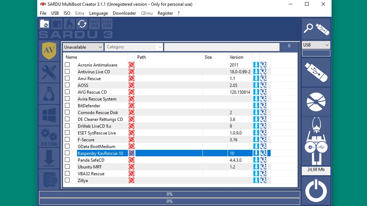This screenshot has height=206, width=367.
Task: Click the big download arrow sidebar icon
Action: click(x=49, y=158)
